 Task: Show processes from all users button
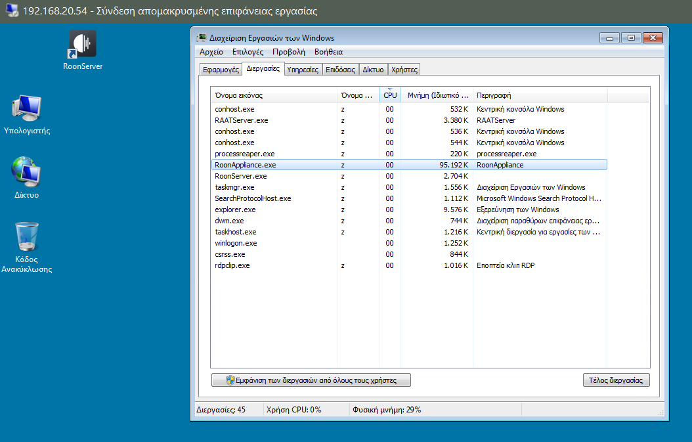tap(312, 380)
